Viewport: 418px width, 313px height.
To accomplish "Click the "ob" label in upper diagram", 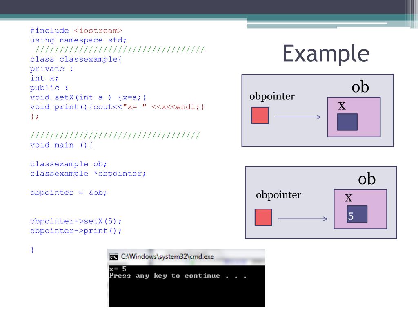I will [x=360, y=87].
